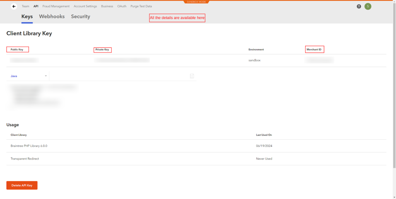Image resolution: width=396 pixels, height=199 pixels.
Task: Expand the Java language dropdown
Action: pyautogui.click(x=28, y=76)
